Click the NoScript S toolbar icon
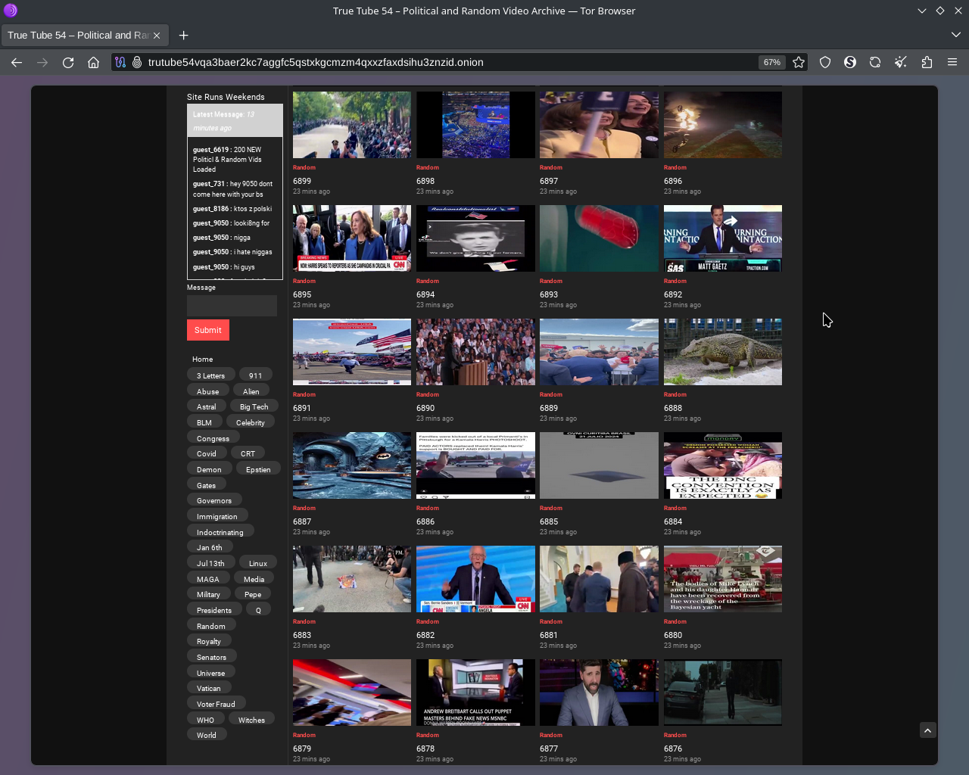Image resolution: width=969 pixels, height=775 pixels. pyautogui.click(x=850, y=62)
